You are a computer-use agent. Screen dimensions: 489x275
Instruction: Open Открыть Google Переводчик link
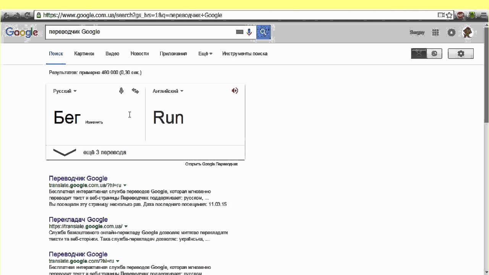tap(211, 164)
